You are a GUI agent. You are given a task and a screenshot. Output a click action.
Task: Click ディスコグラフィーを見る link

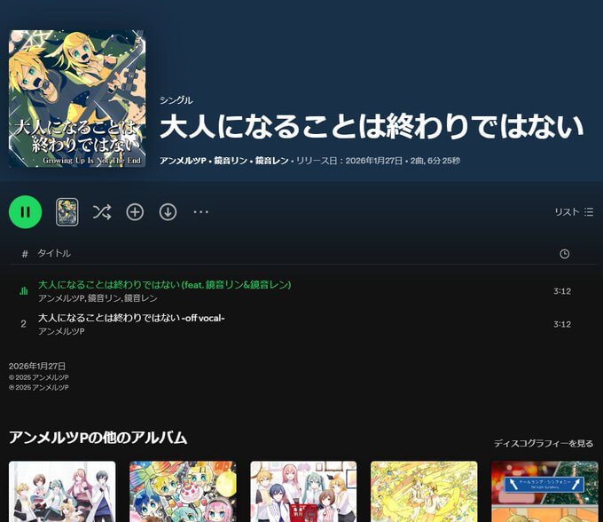pos(544,443)
